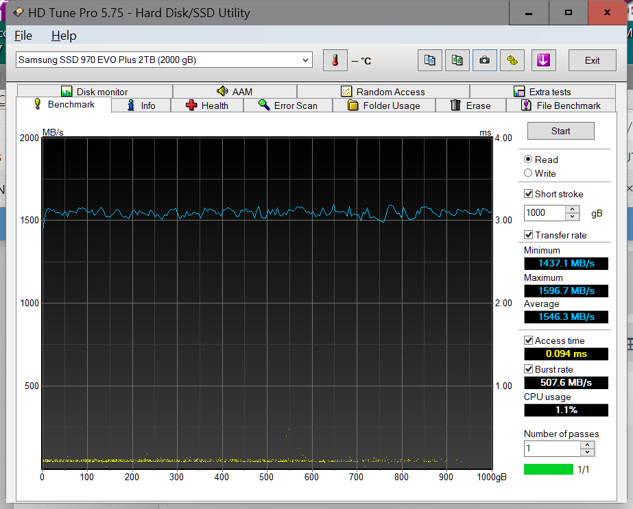Screen dimensions: 633x509
Task: Click the thermometer temperature icon
Action: [x=335, y=60]
